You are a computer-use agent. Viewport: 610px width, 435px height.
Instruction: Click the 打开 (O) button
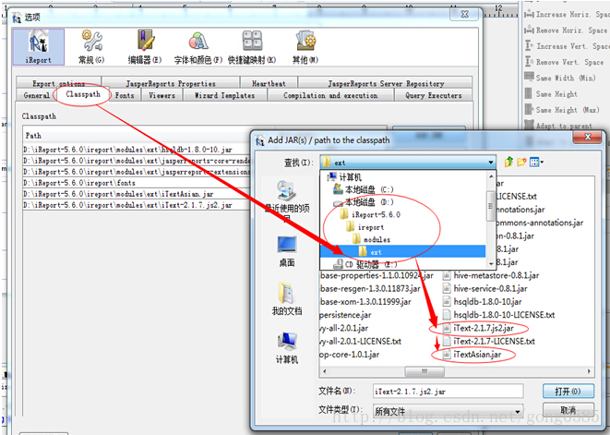tap(568, 391)
